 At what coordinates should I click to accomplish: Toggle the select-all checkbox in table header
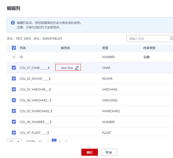(14, 48)
